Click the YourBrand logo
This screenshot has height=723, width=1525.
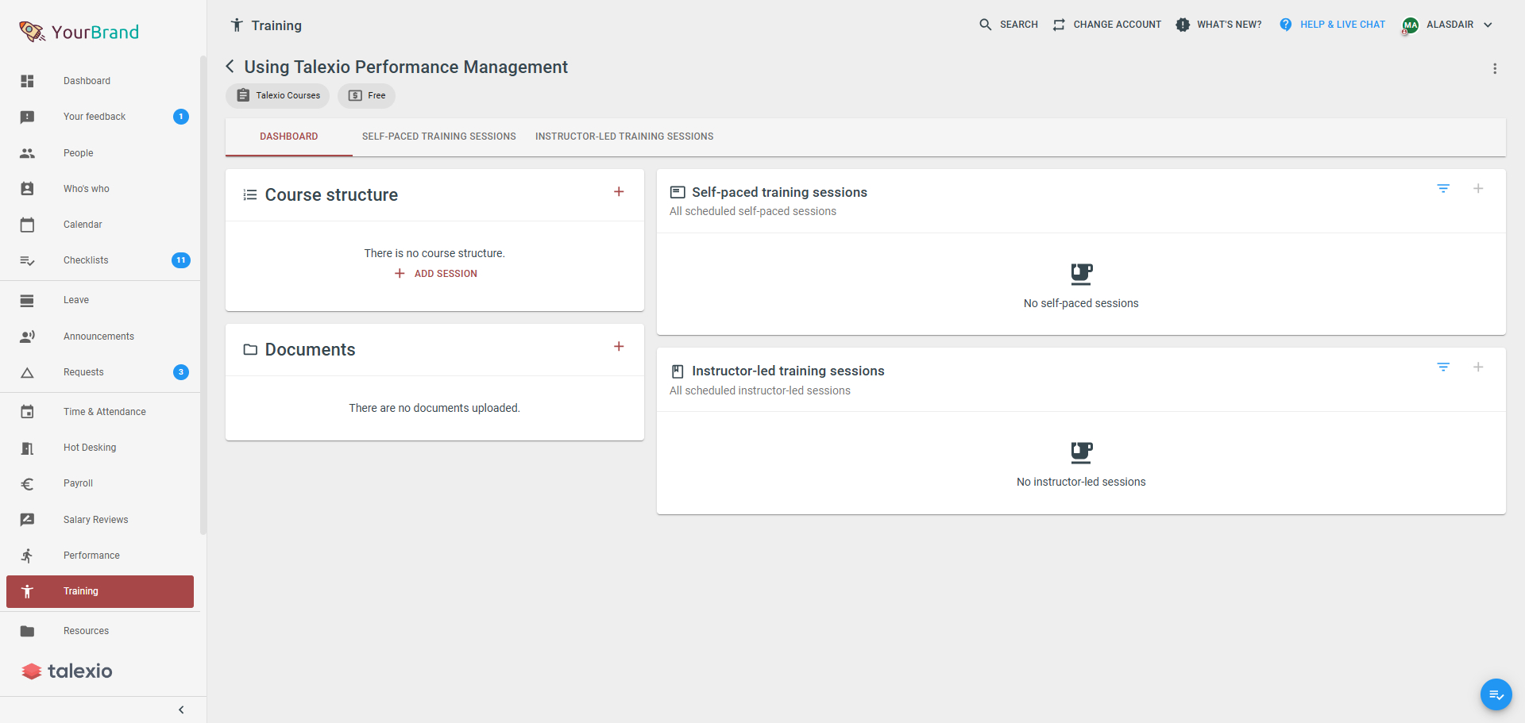(x=79, y=32)
